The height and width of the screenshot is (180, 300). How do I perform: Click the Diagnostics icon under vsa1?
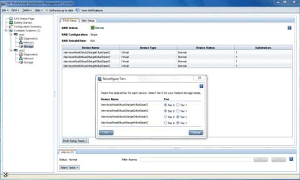coord(21,39)
